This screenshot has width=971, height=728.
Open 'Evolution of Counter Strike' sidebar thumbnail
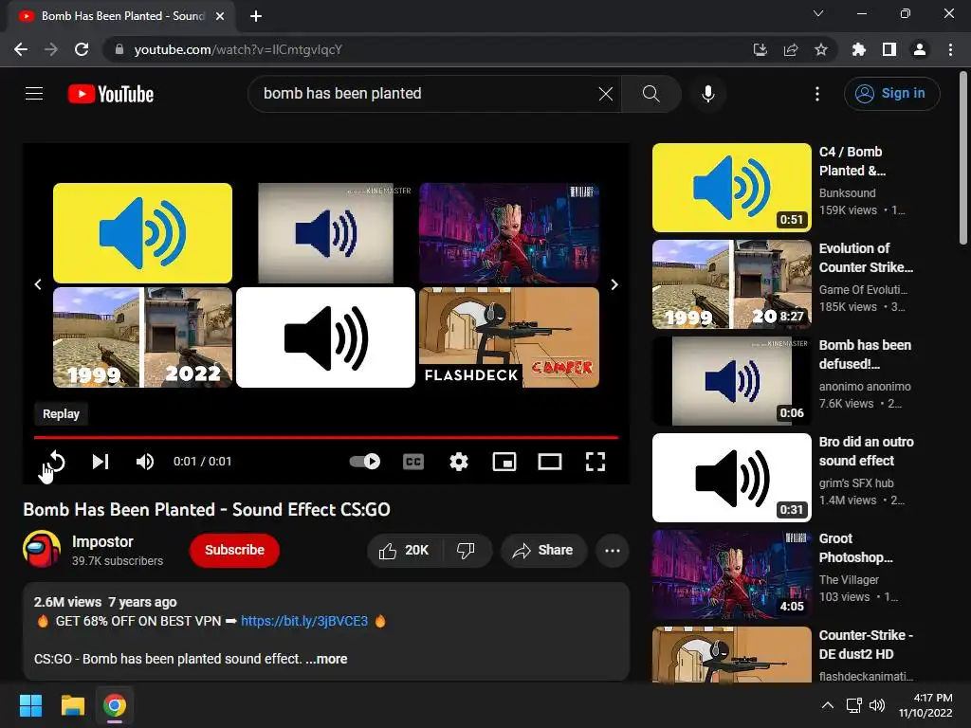732,284
